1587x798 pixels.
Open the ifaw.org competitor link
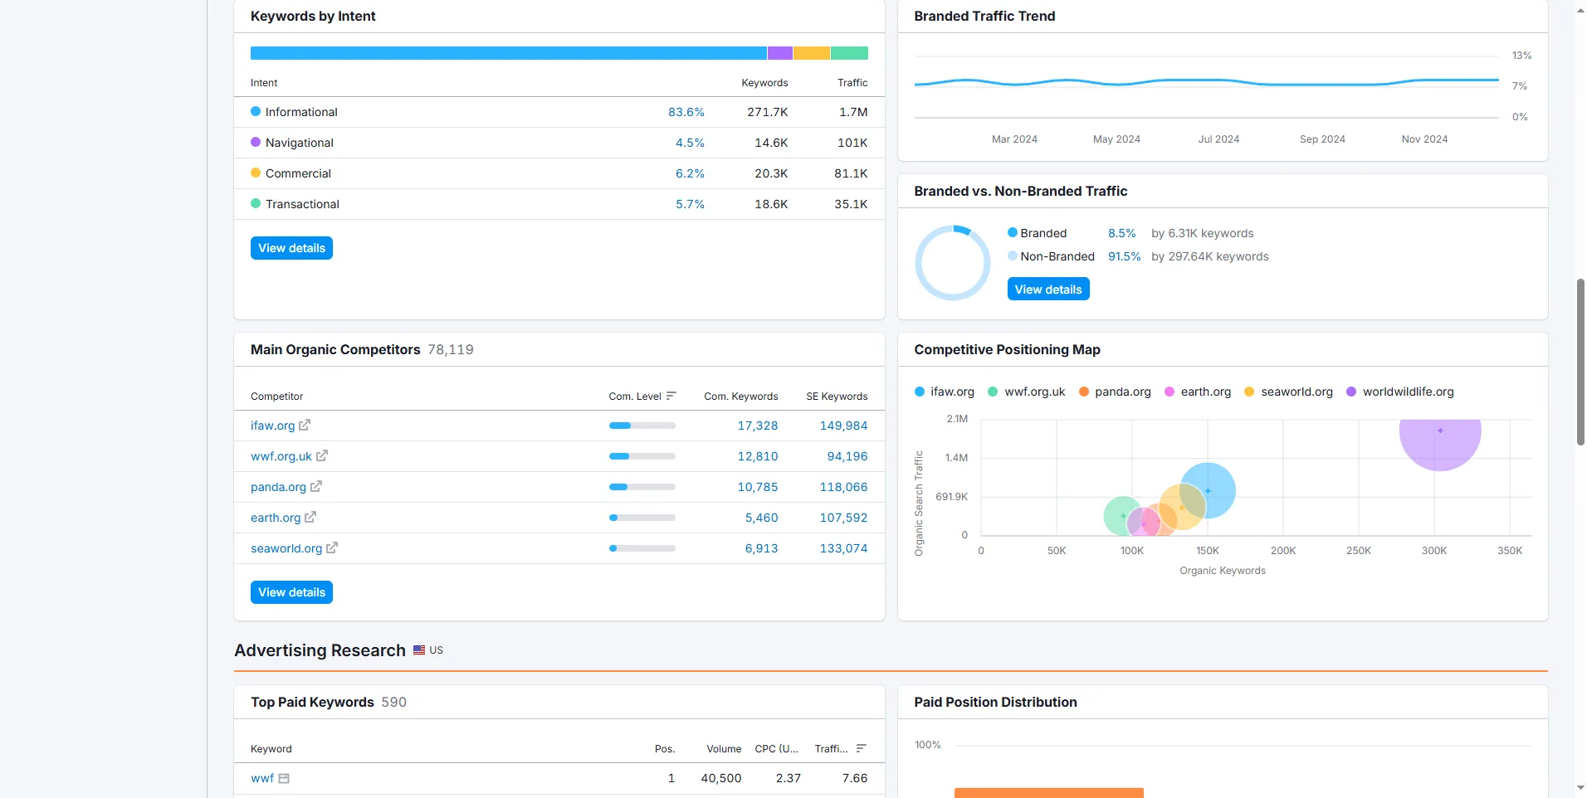pyautogui.click(x=272, y=426)
